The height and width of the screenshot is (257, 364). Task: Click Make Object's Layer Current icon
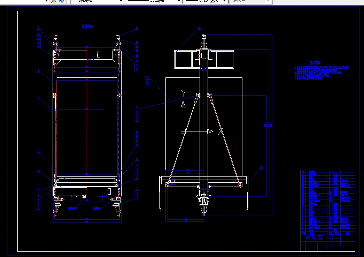(53, 1)
